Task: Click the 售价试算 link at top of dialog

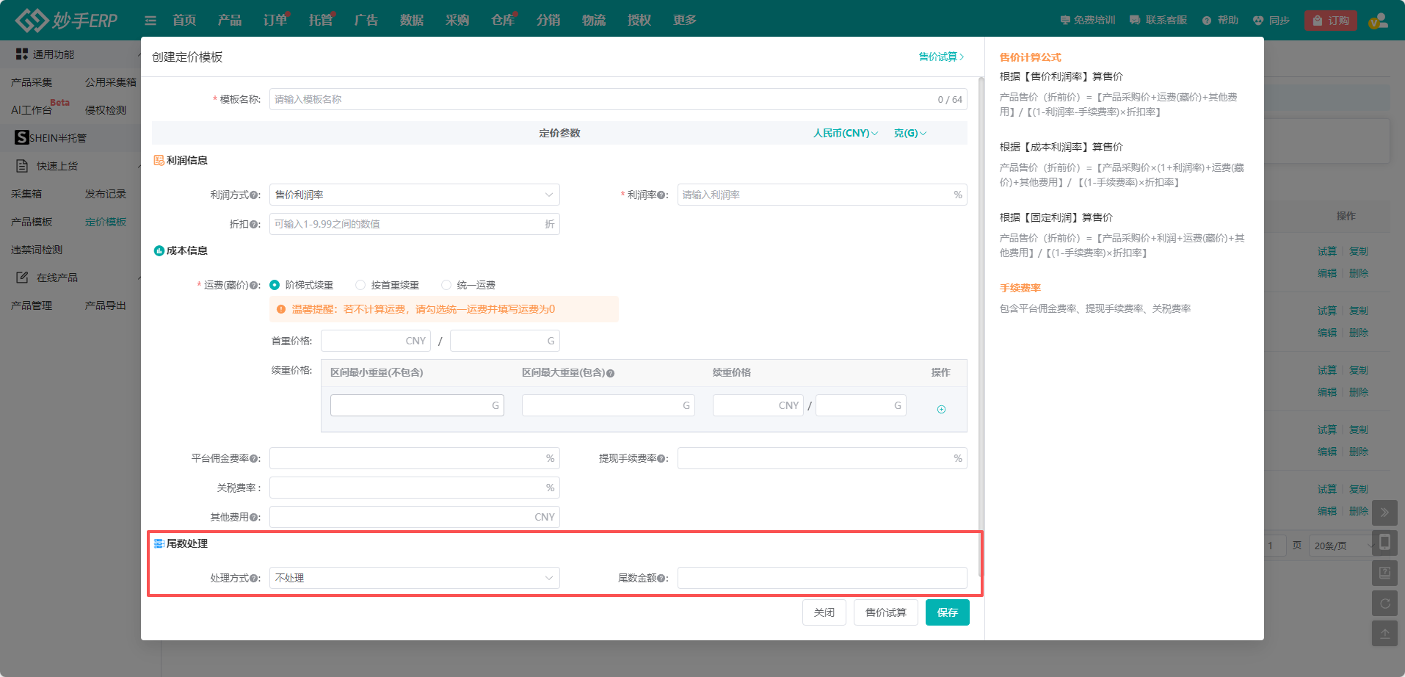Action: [x=941, y=57]
